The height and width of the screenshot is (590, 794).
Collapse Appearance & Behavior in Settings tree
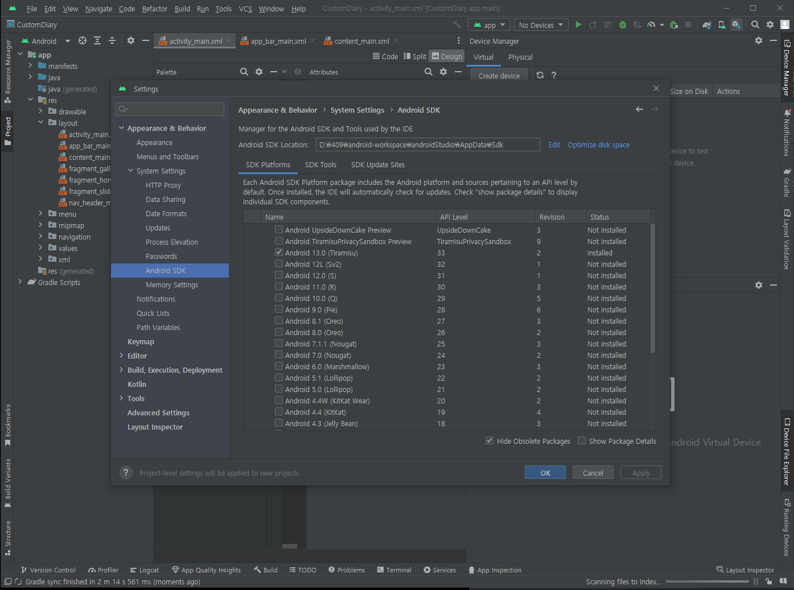pyautogui.click(x=121, y=128)
